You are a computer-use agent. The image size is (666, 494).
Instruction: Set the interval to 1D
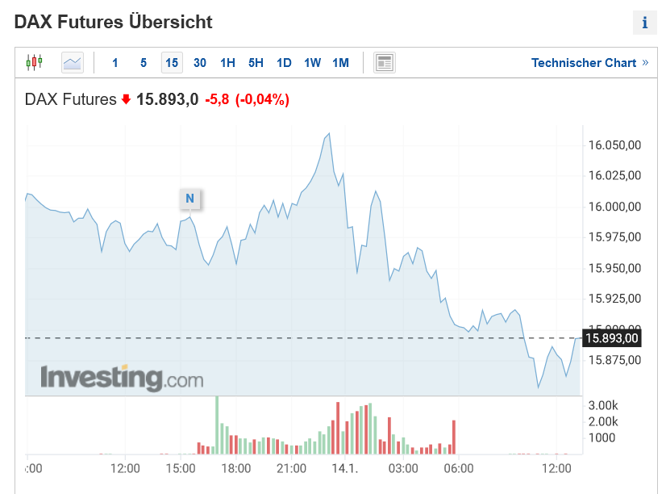284,63
